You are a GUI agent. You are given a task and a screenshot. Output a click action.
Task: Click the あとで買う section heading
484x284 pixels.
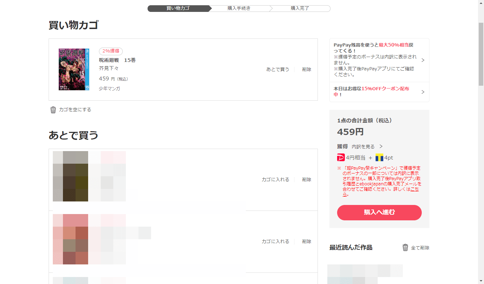73,135
